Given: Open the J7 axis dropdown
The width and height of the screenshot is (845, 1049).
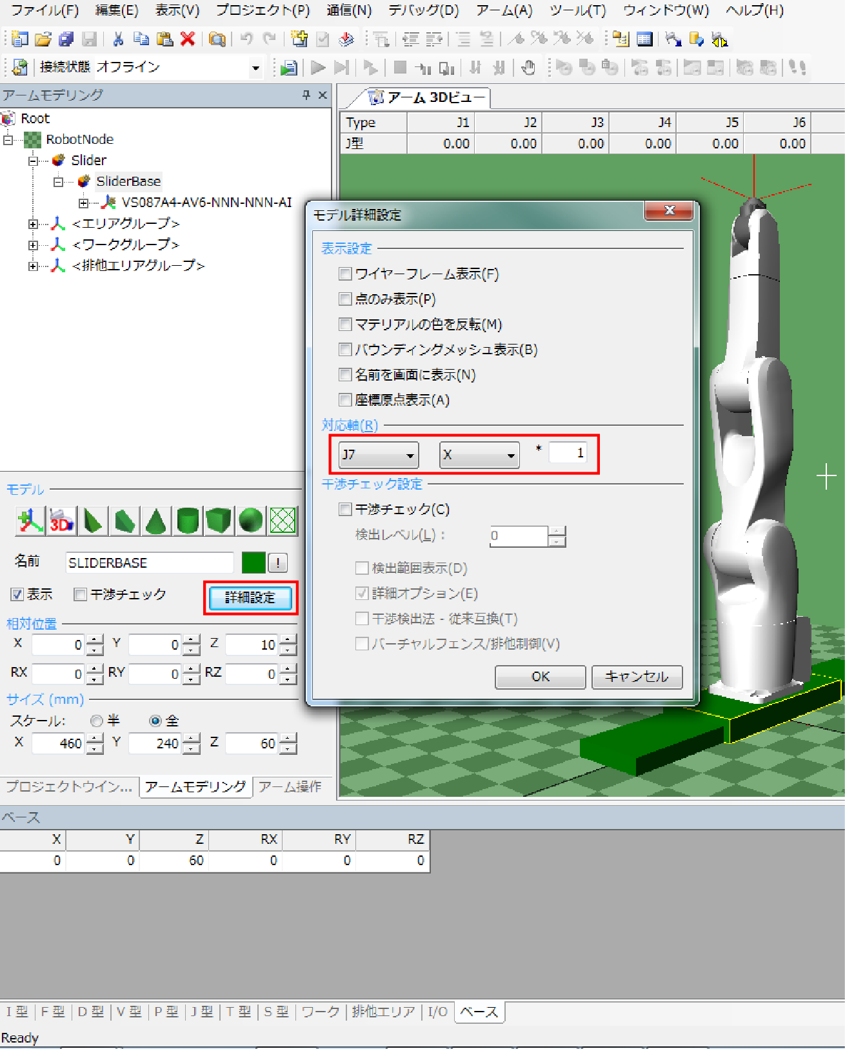Looking at the screenshot, I should pos(379,455).
